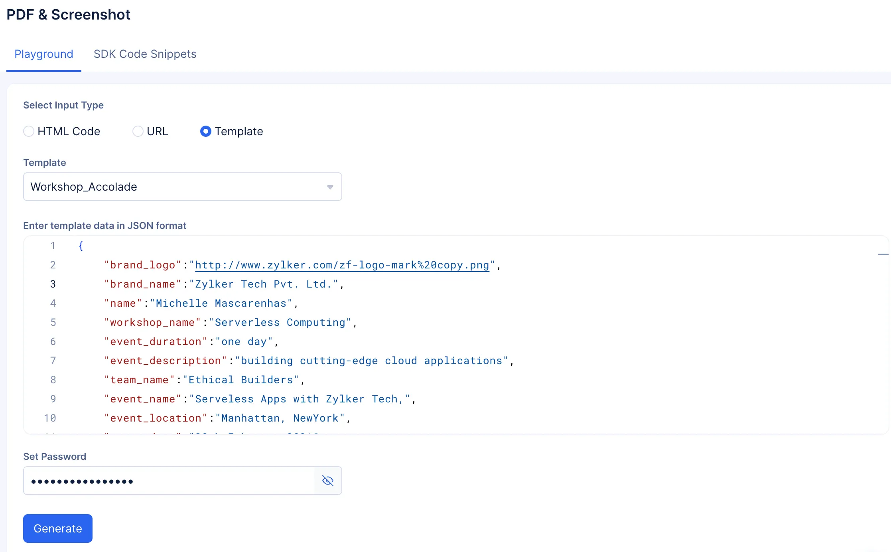The image size is (891, 552).
Task: Open the zylker.com logo URL link
Action: coord(342,265)
